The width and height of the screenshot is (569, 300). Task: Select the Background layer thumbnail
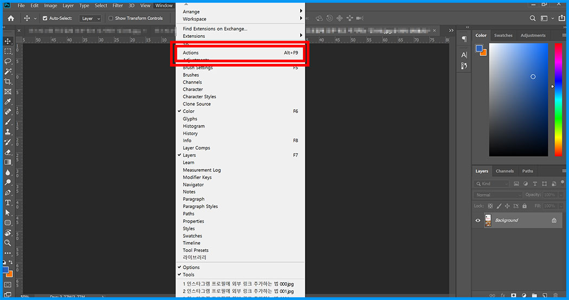point(488,221)
